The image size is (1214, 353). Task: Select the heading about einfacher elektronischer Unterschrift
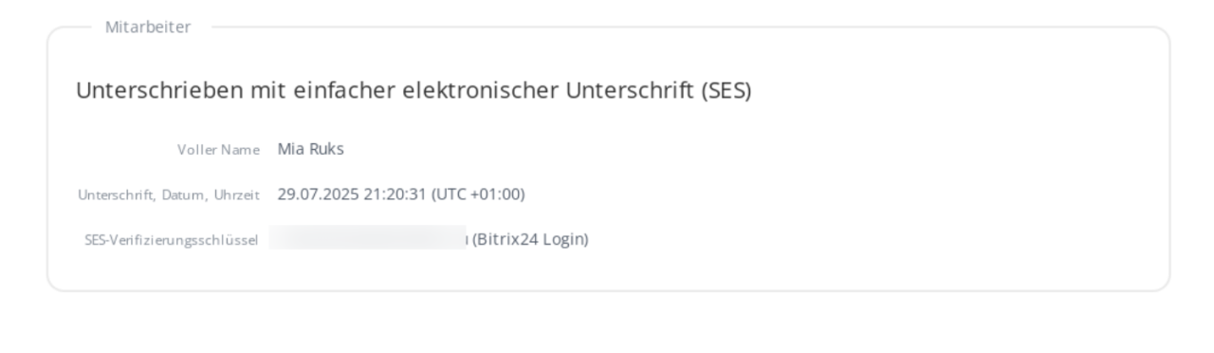414,92
